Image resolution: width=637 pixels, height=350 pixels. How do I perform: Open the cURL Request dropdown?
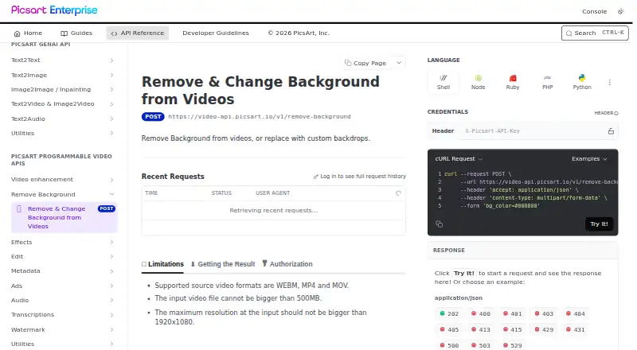(459, 159)
